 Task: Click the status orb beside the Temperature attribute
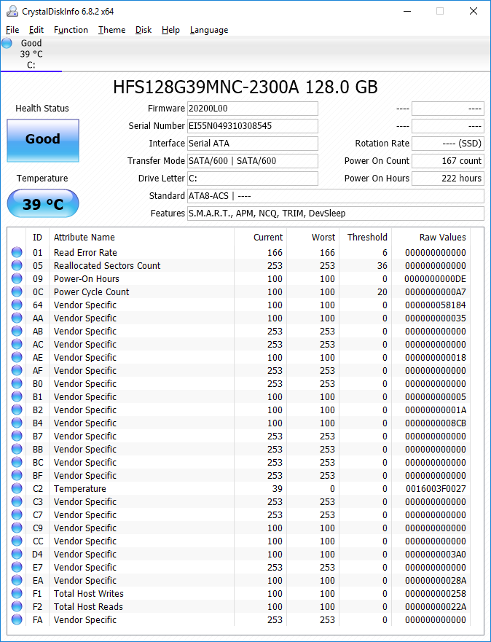coord(17,489)
